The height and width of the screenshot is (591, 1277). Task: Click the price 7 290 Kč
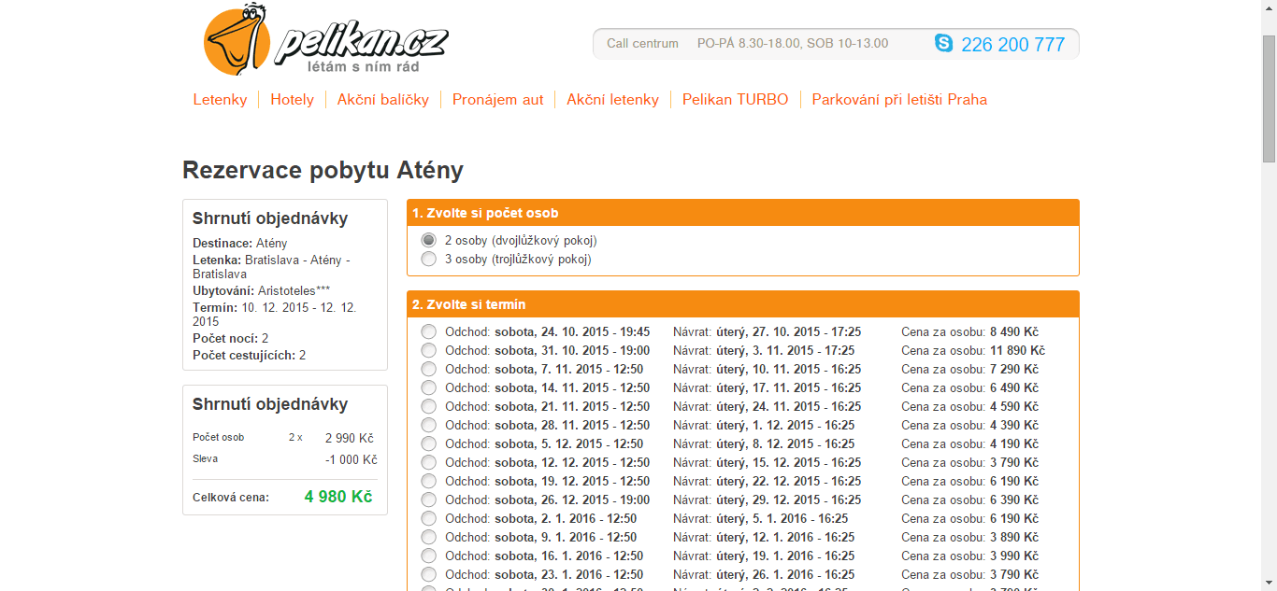1014,369
